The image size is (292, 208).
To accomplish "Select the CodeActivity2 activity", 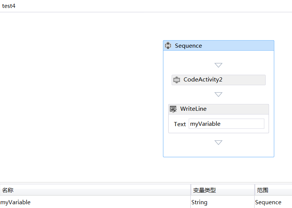I will point(219,80).
